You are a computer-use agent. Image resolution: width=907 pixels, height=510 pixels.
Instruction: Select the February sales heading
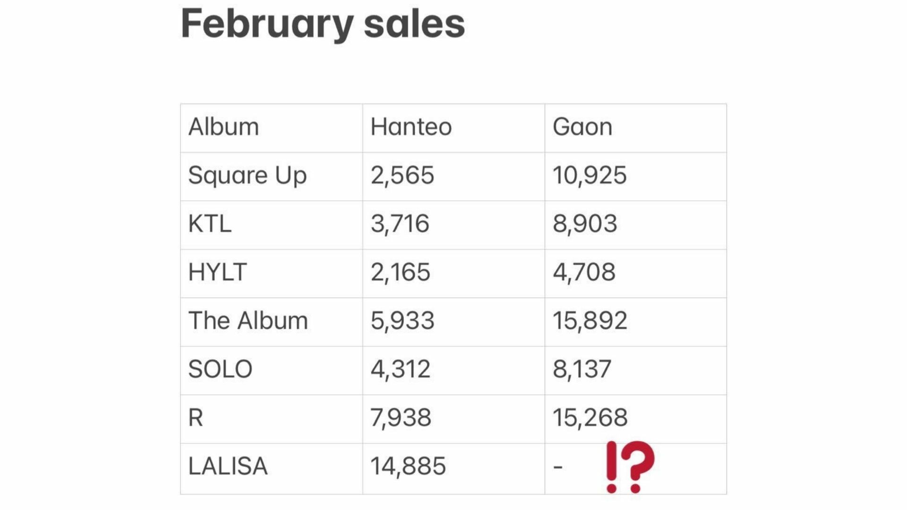click(x=323, y=24)
